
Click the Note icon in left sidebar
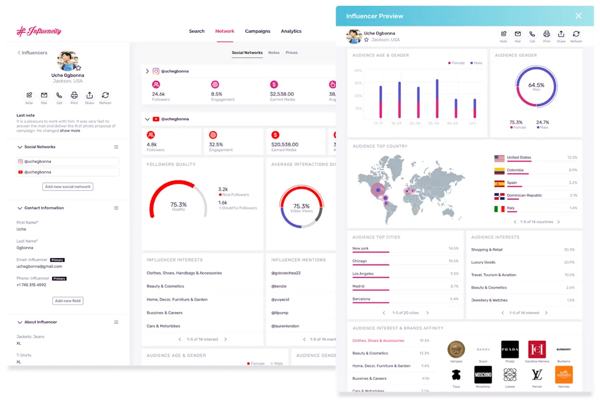pyautogui.click(x=29, y=95)
